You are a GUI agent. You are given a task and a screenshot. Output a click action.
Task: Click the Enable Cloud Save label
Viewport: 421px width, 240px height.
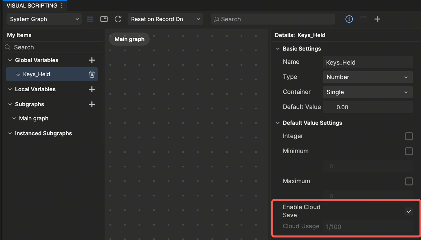[301, 211]
